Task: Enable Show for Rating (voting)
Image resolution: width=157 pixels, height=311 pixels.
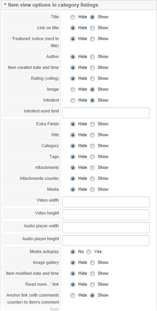Action: point(92,79)
